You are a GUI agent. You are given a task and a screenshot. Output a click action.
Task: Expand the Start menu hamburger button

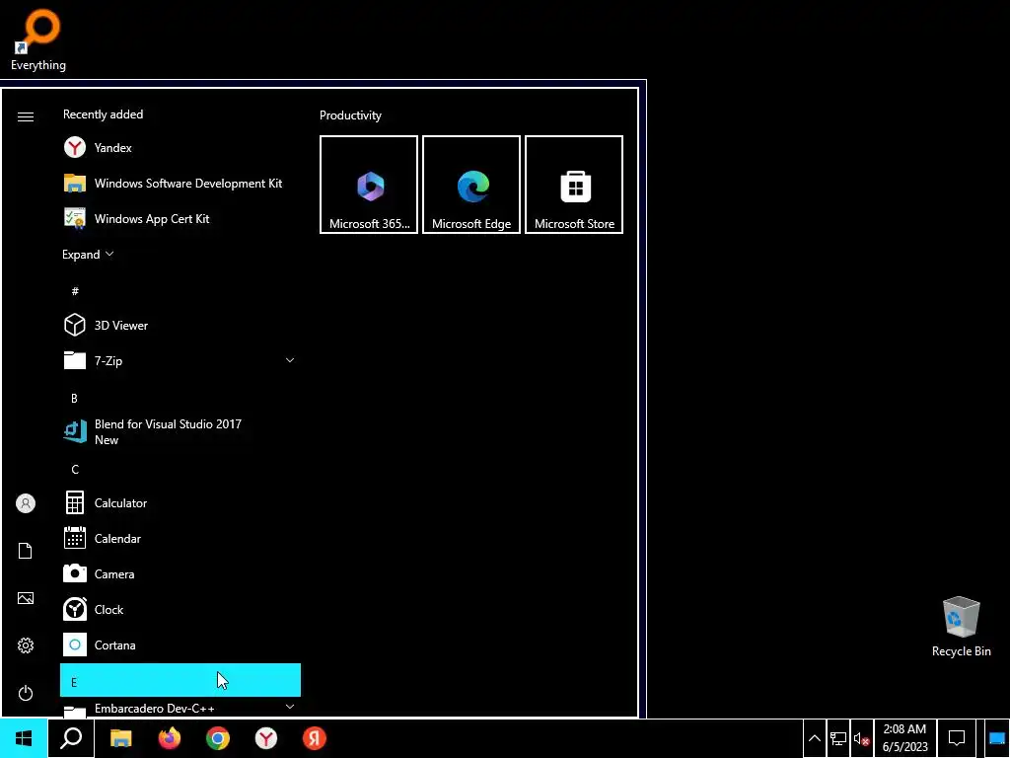[x=26, y=116]
